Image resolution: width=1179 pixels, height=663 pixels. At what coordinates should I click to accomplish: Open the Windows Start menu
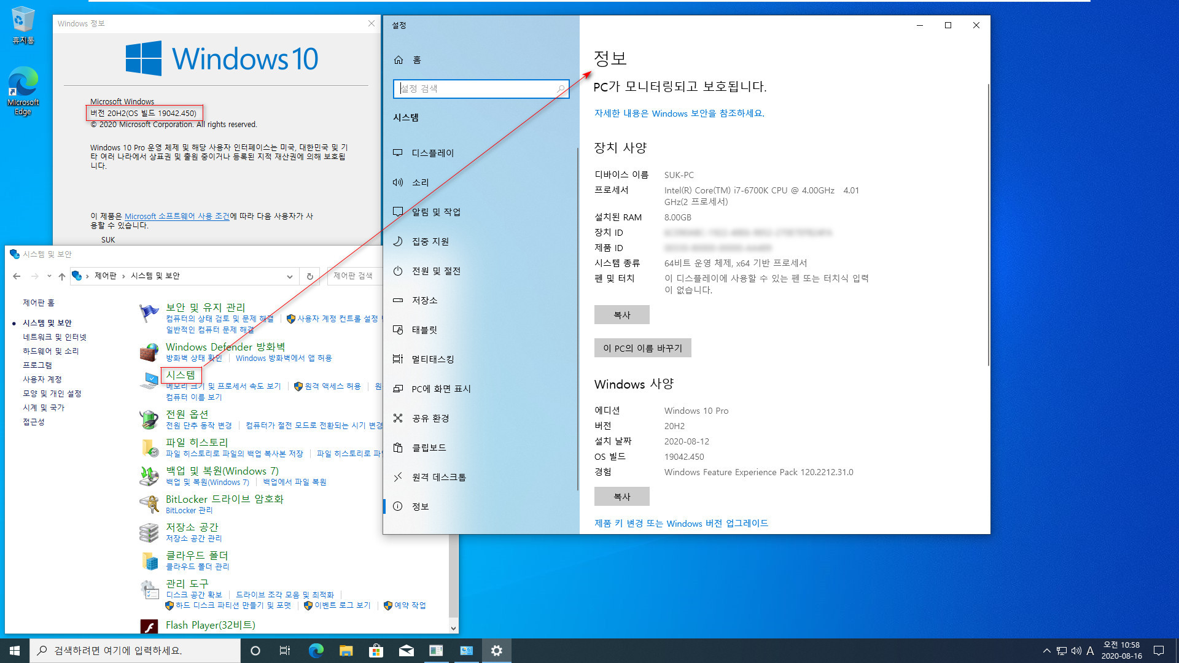pyautogui.click(x=15, y=651)
